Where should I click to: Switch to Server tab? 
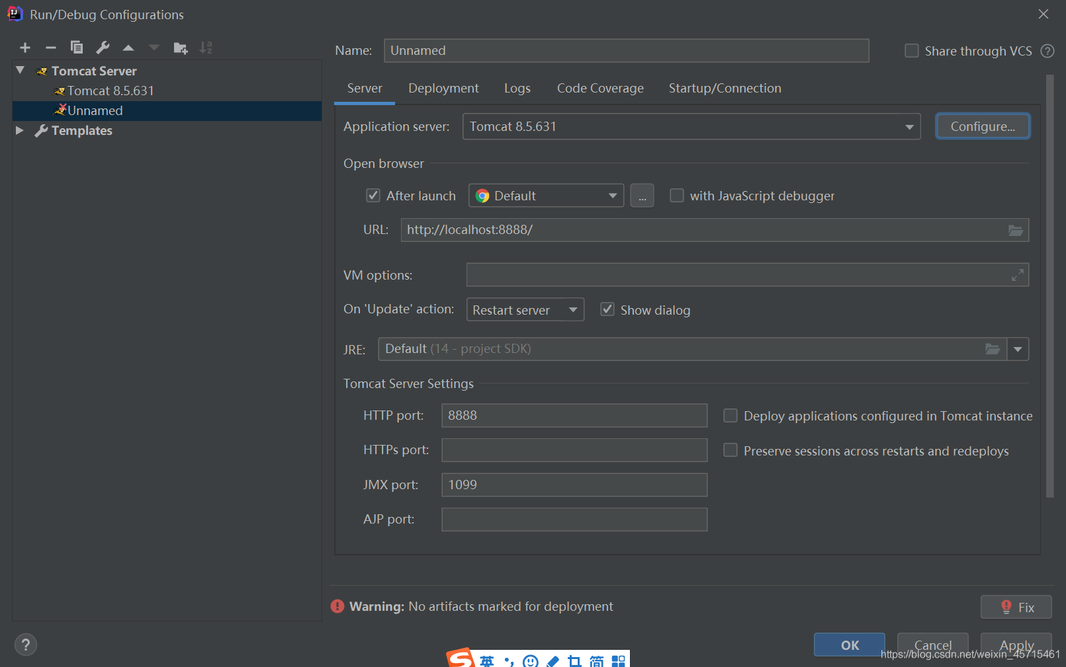click(x=365, y=89)
